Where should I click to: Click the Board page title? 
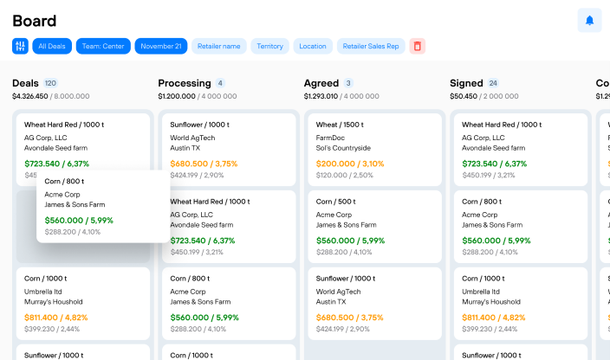point(35,21)
